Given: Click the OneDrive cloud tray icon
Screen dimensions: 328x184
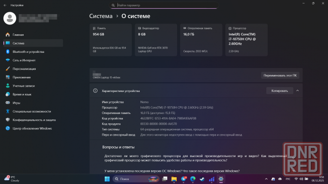Looking at the screenshot, I should [280, 179].
